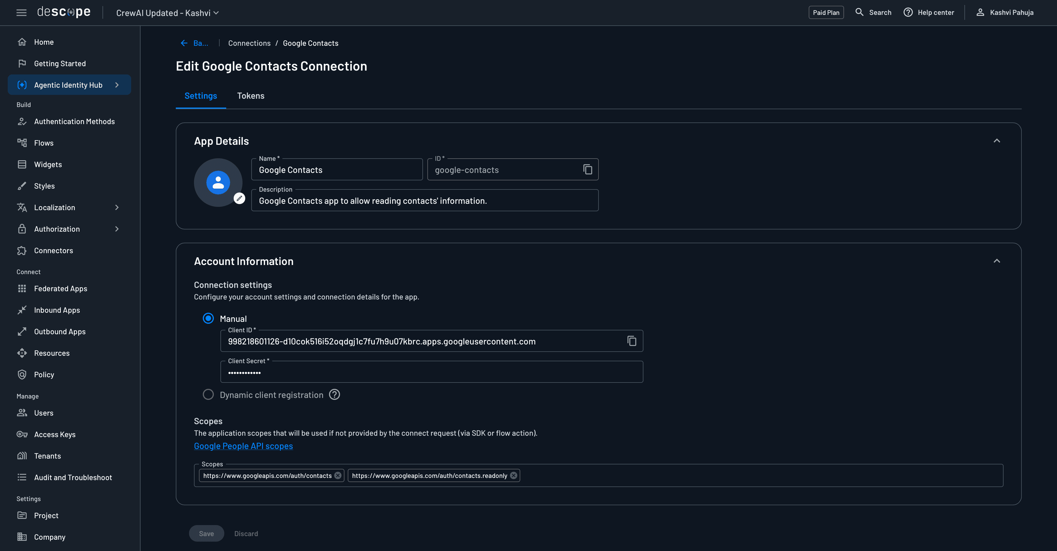Click the Google Contacts breadcrumb
The image size is (1057, 551).
(x=311, y=43)
